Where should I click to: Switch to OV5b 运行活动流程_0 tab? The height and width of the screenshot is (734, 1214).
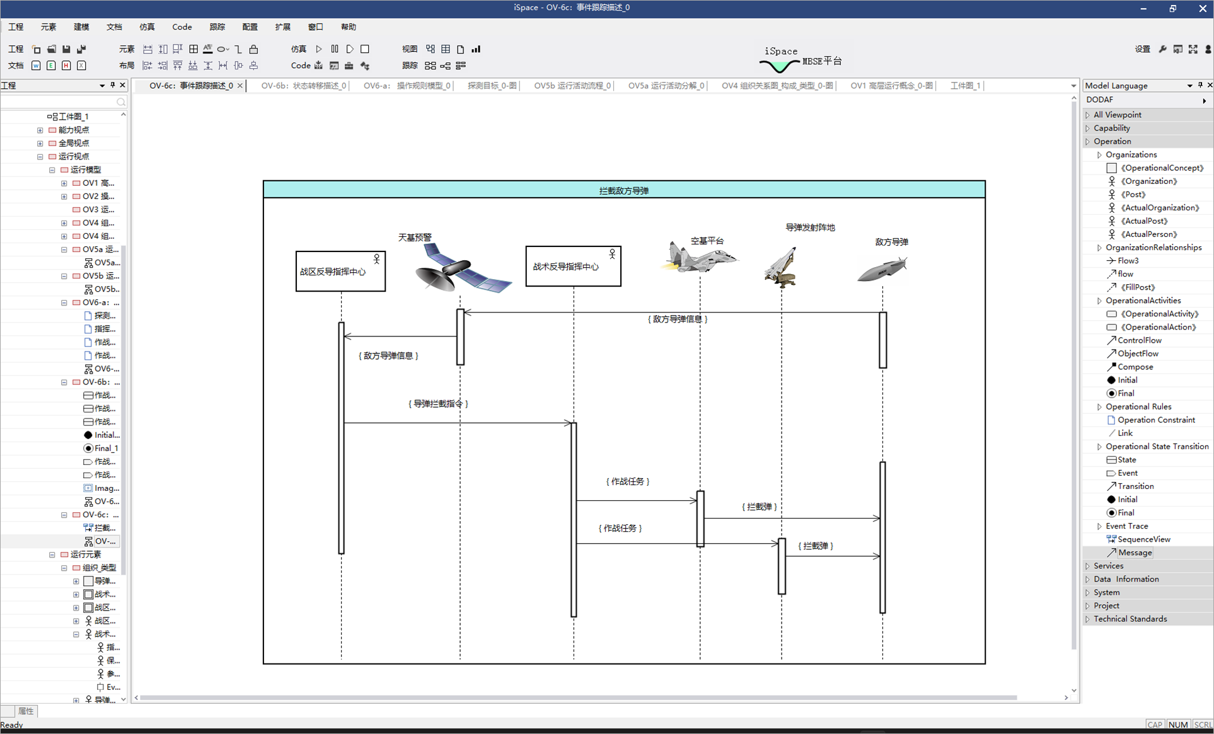(572, 86)
